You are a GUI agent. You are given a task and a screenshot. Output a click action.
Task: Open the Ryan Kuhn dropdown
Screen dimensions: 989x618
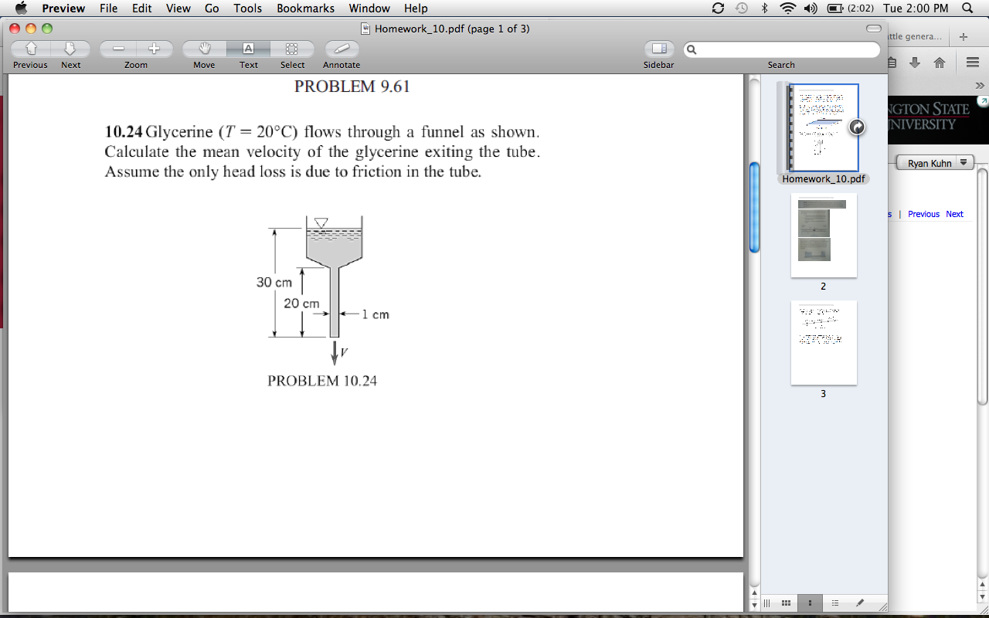(935, 162)
